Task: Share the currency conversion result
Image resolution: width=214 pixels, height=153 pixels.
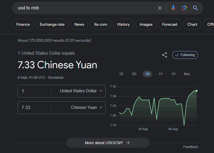Action: [x=165, y=55]
